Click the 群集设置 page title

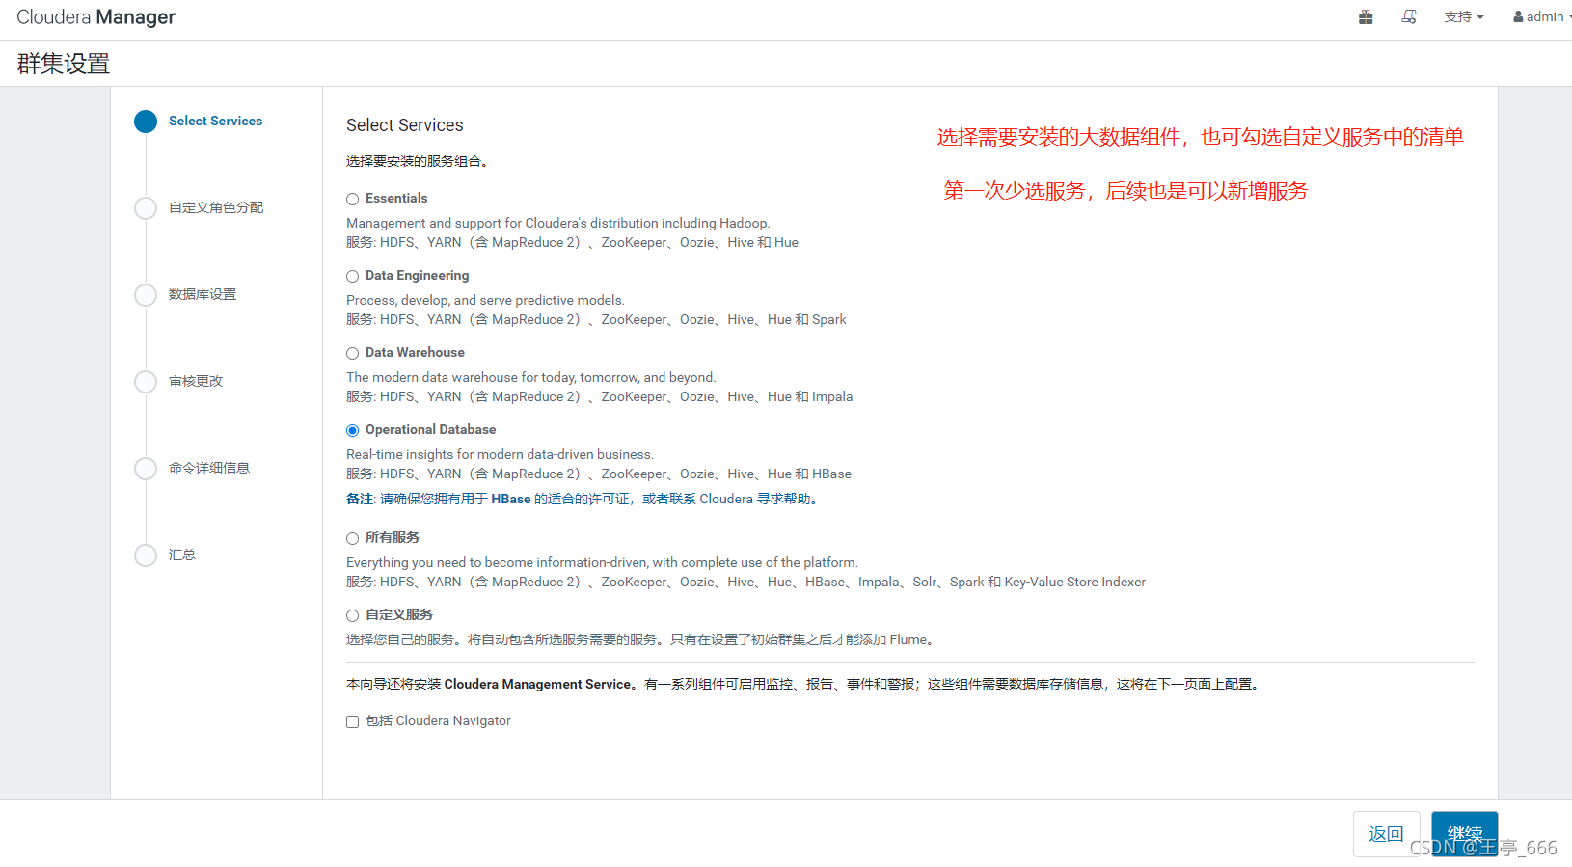coord(64,64)
